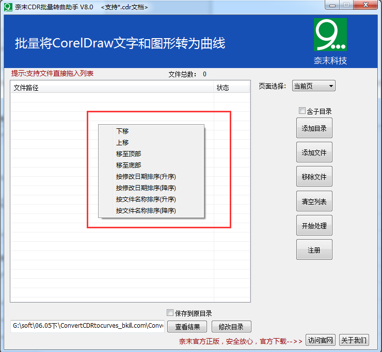Viewport: 382px width, 352px height.
Task: Click the red 奈末官方正版 download text
Action: coord(241,341)
